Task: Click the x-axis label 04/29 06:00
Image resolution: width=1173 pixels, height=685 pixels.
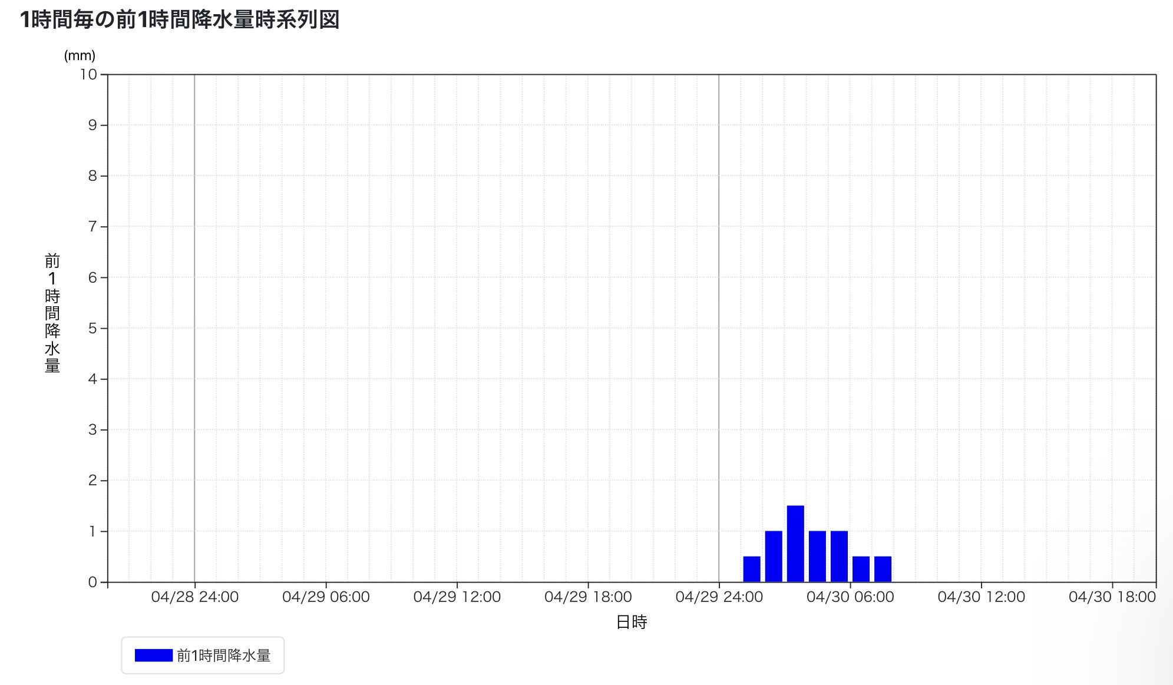Action: click(x=326, y=597)
